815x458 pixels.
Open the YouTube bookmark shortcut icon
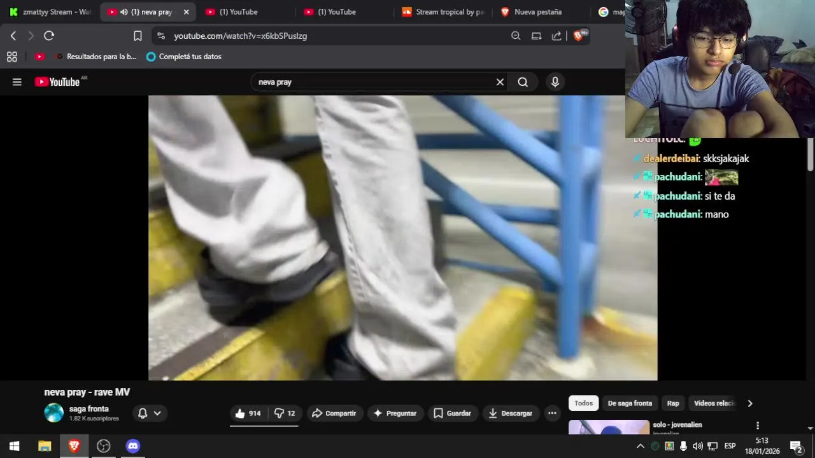pos(39,57)
